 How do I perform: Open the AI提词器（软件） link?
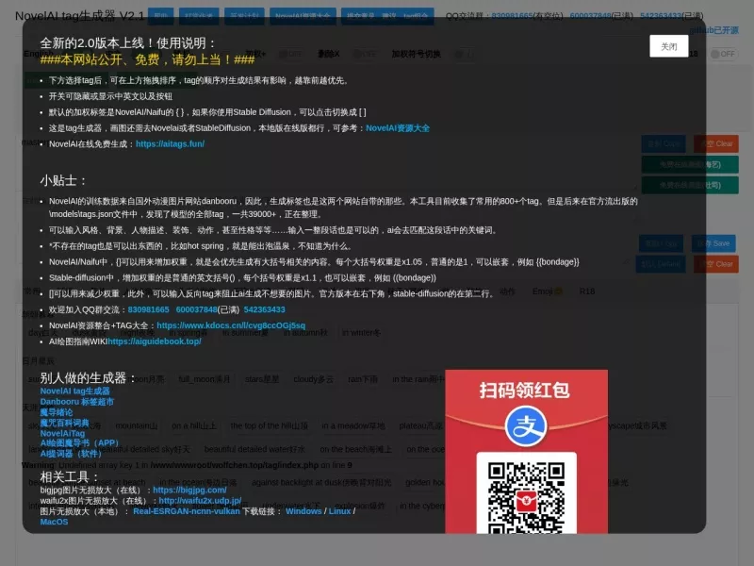71,454
